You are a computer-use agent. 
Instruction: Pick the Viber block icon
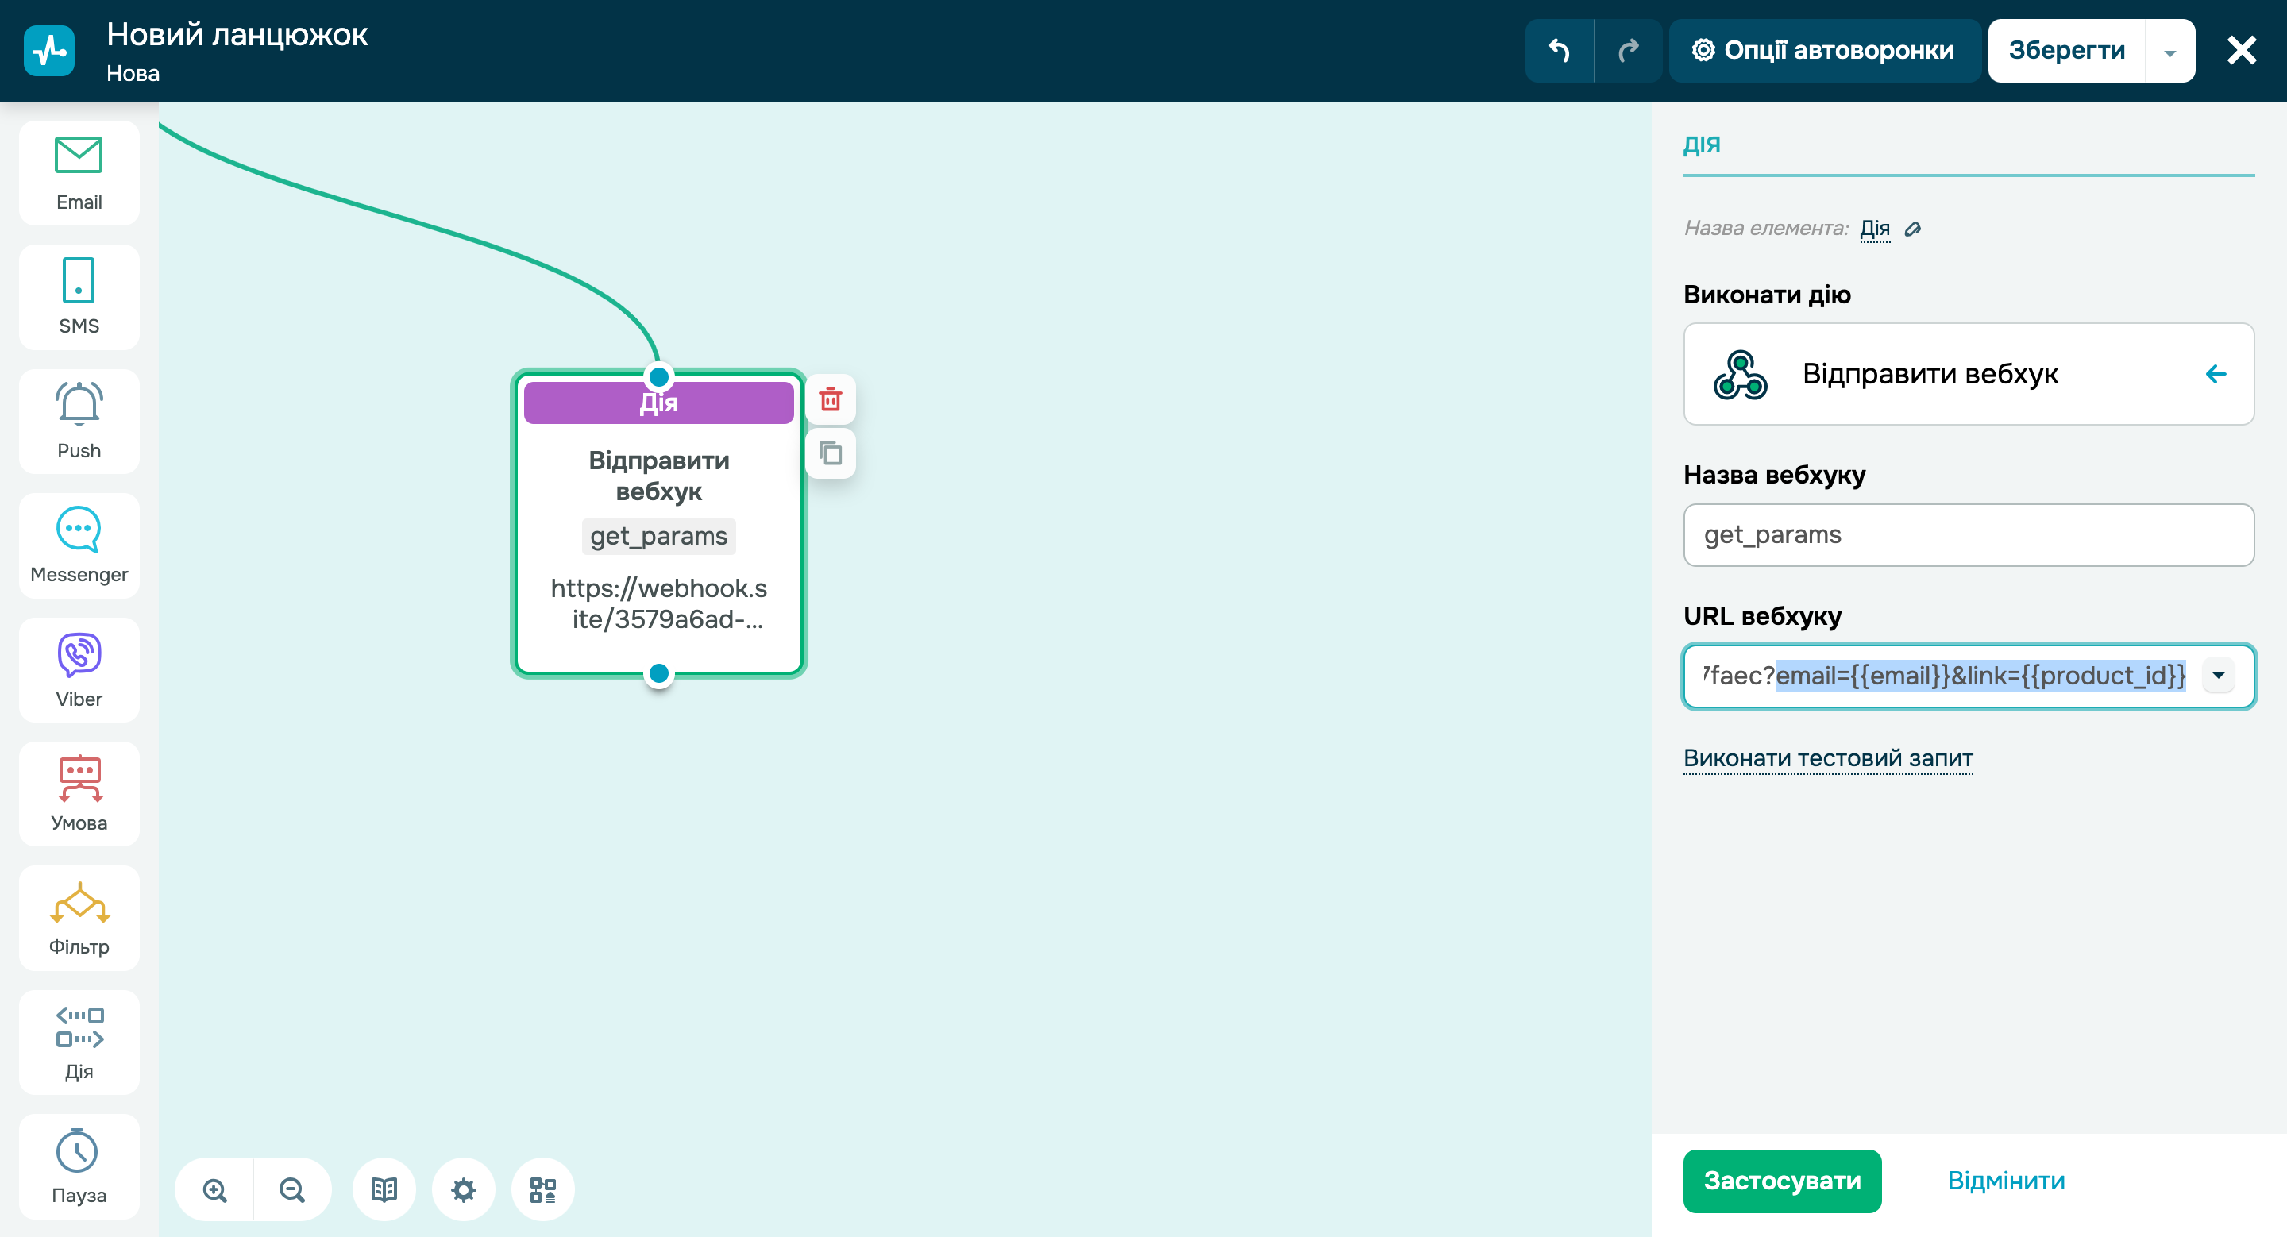tap(79, 670)
